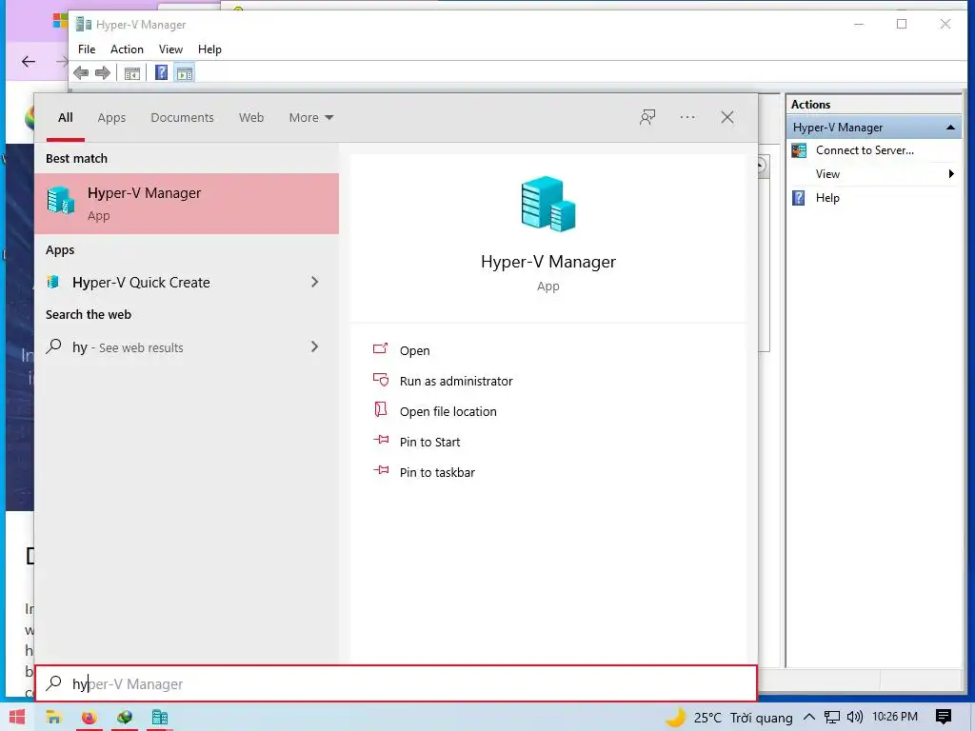Click the Connect to Server icon

tap(799, 150)
